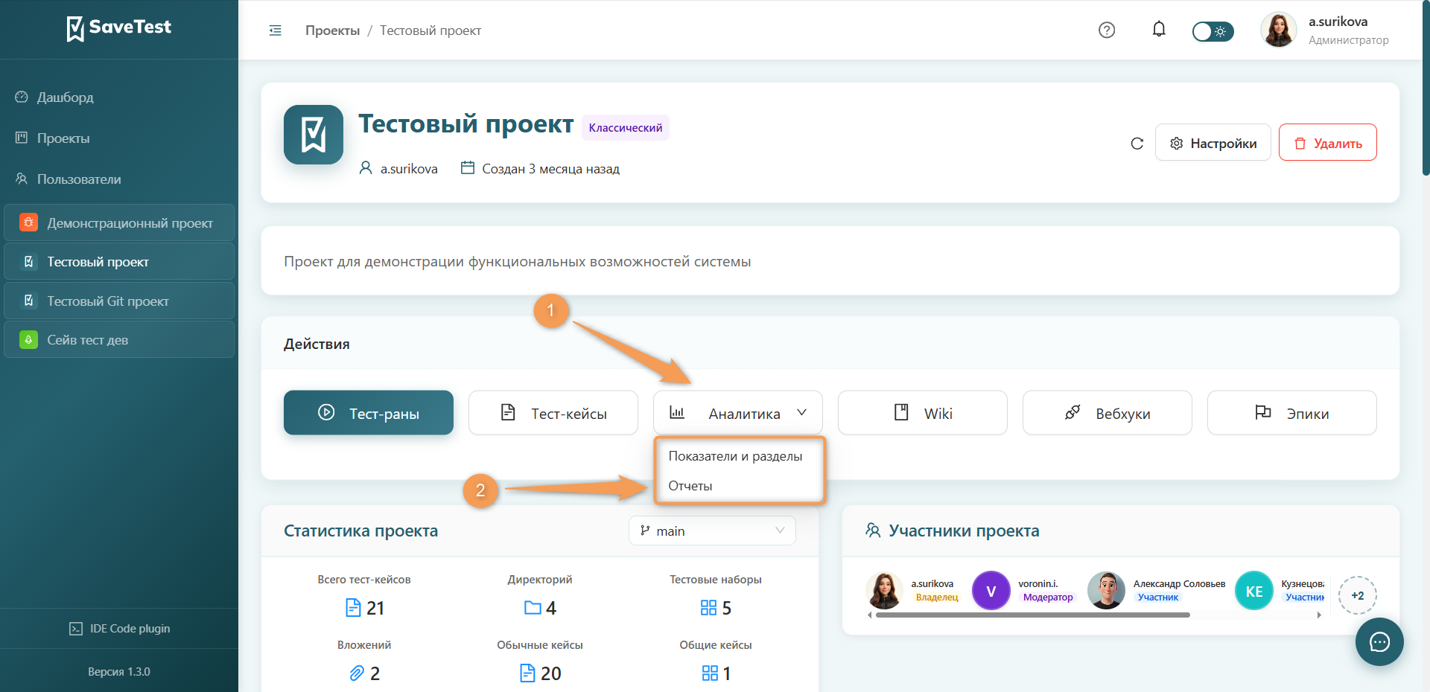Click the Проекты breadcrumb

[x=332, y=31]
